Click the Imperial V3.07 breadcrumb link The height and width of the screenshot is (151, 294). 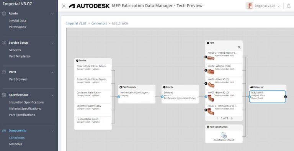[x=76, y=23]
